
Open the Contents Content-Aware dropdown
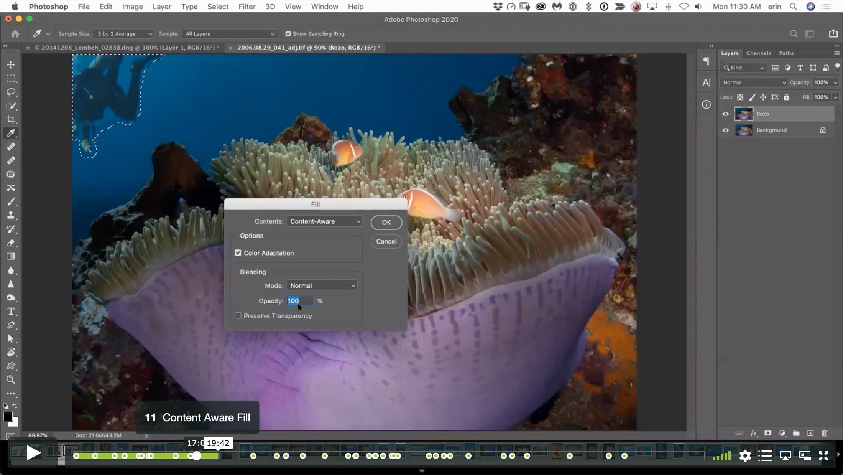pyautogui.click(x=324, y=221)
